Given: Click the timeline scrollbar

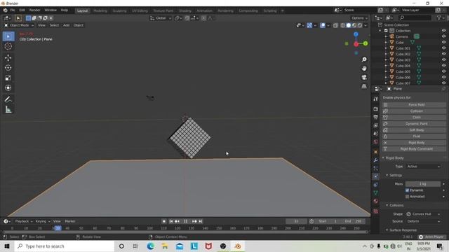Looking at the screenshot, I should (x=185, y=232).
